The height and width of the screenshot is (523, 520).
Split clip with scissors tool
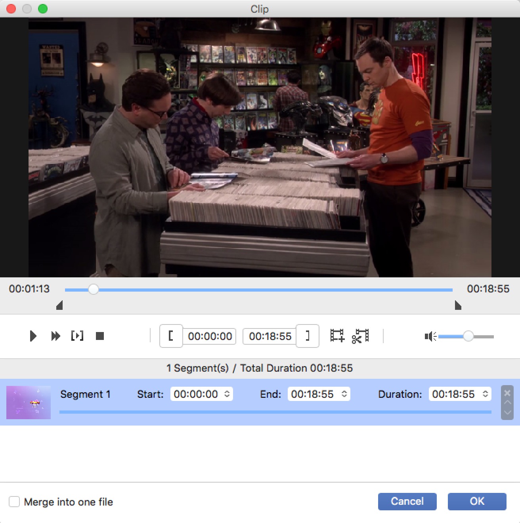click(360, 336)
